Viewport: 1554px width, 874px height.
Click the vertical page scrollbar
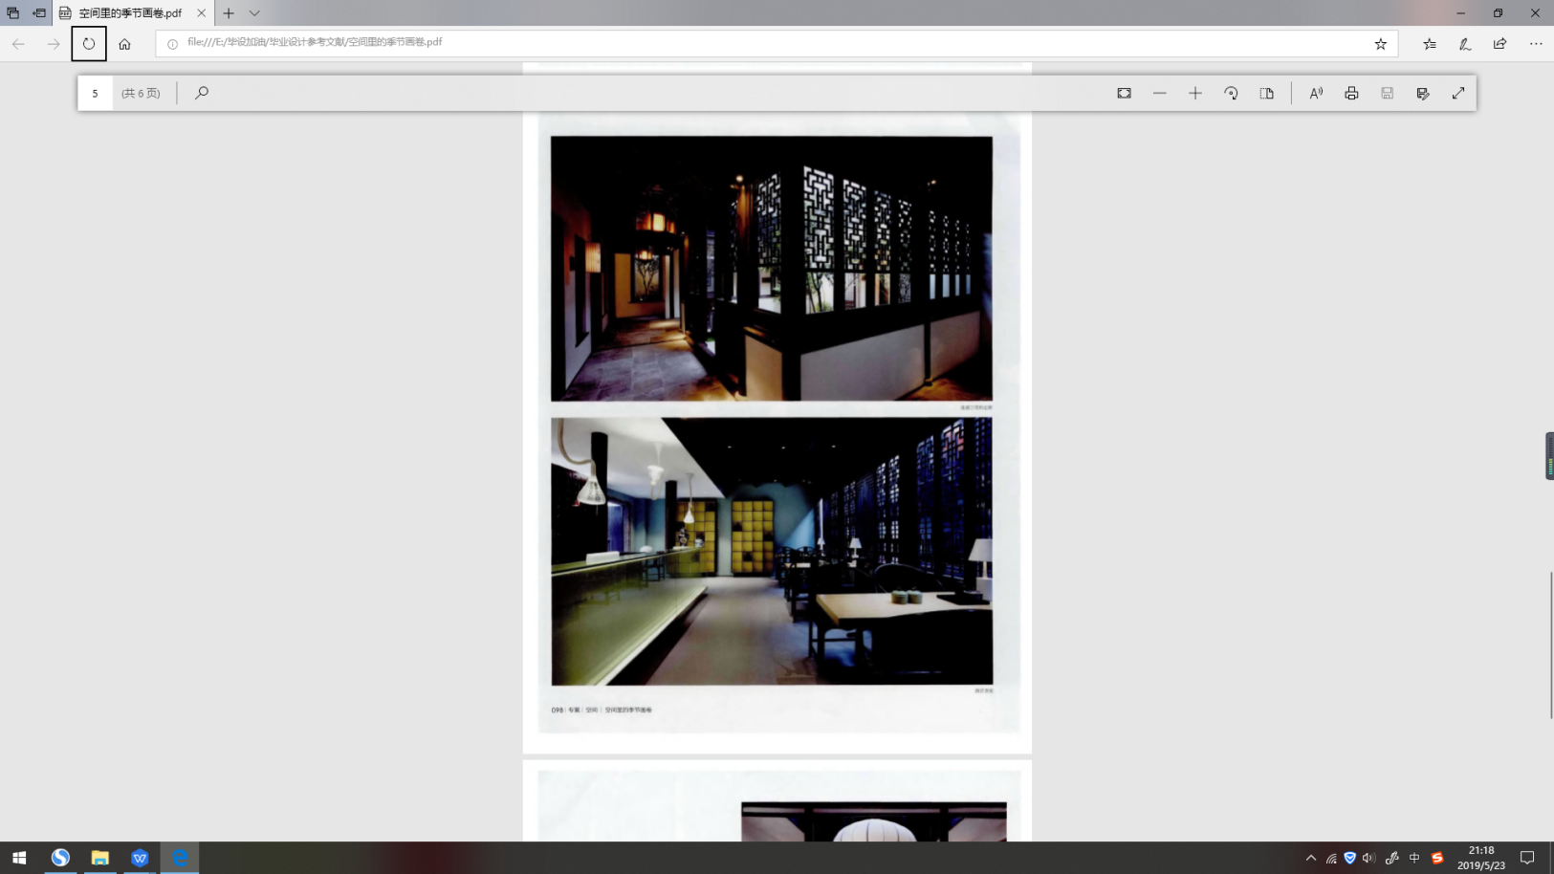[x=1550, y=645]
